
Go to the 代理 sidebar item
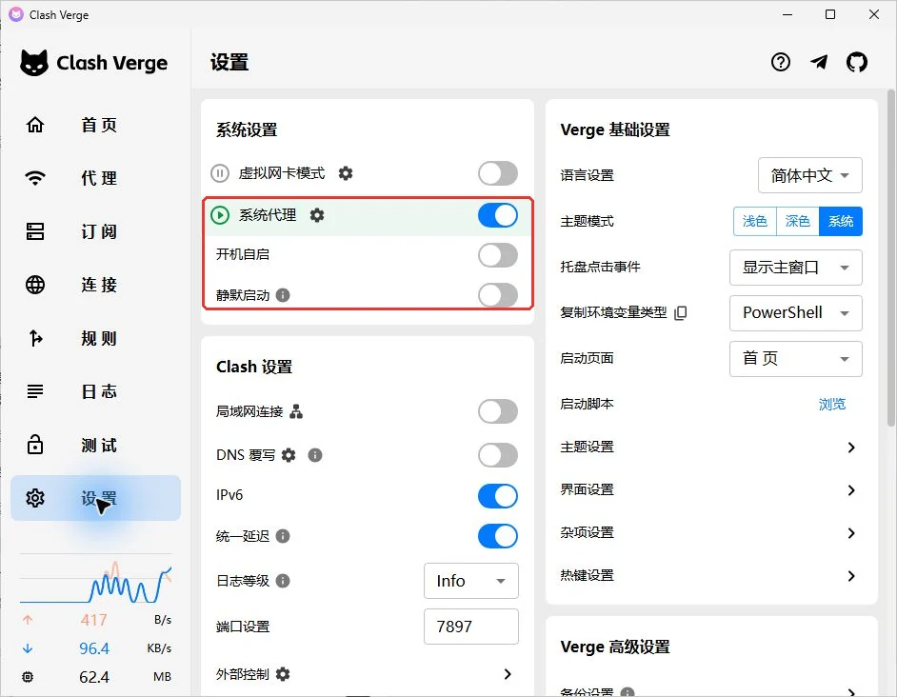[x=95, y=177]
